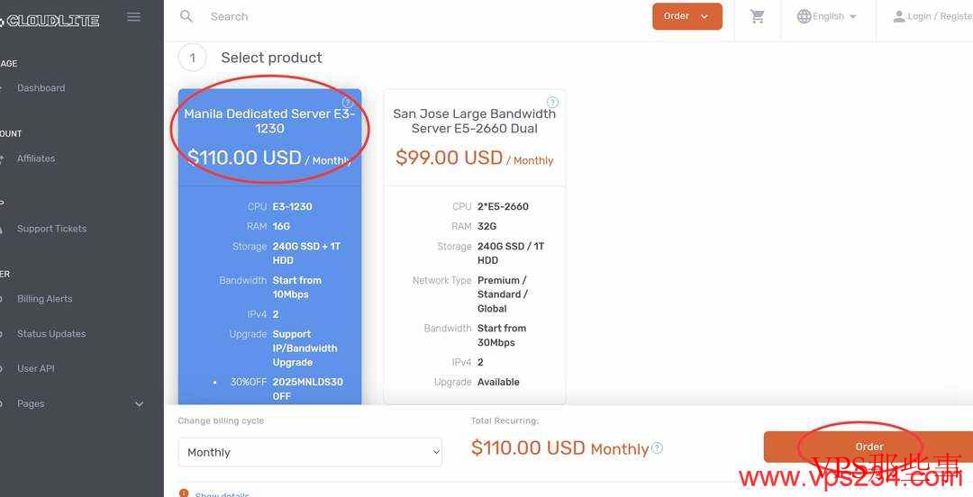Go to Billing Alerts in sidebar
This screenshot has height=497, width=973.
pyautogui.click(x=45, y=299)
